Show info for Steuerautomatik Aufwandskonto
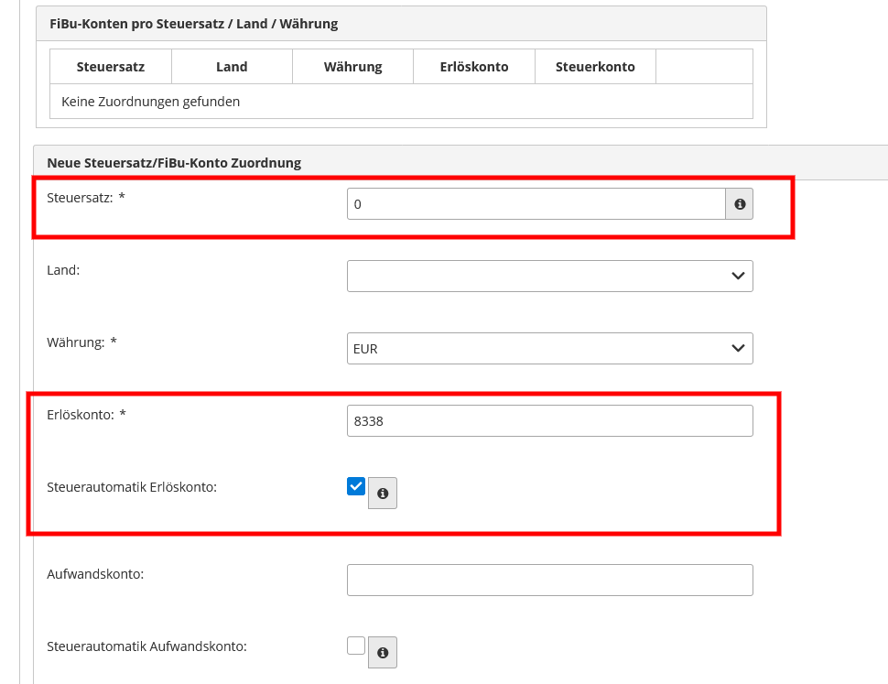Screen dimensions: 888x684 point(383,652)
